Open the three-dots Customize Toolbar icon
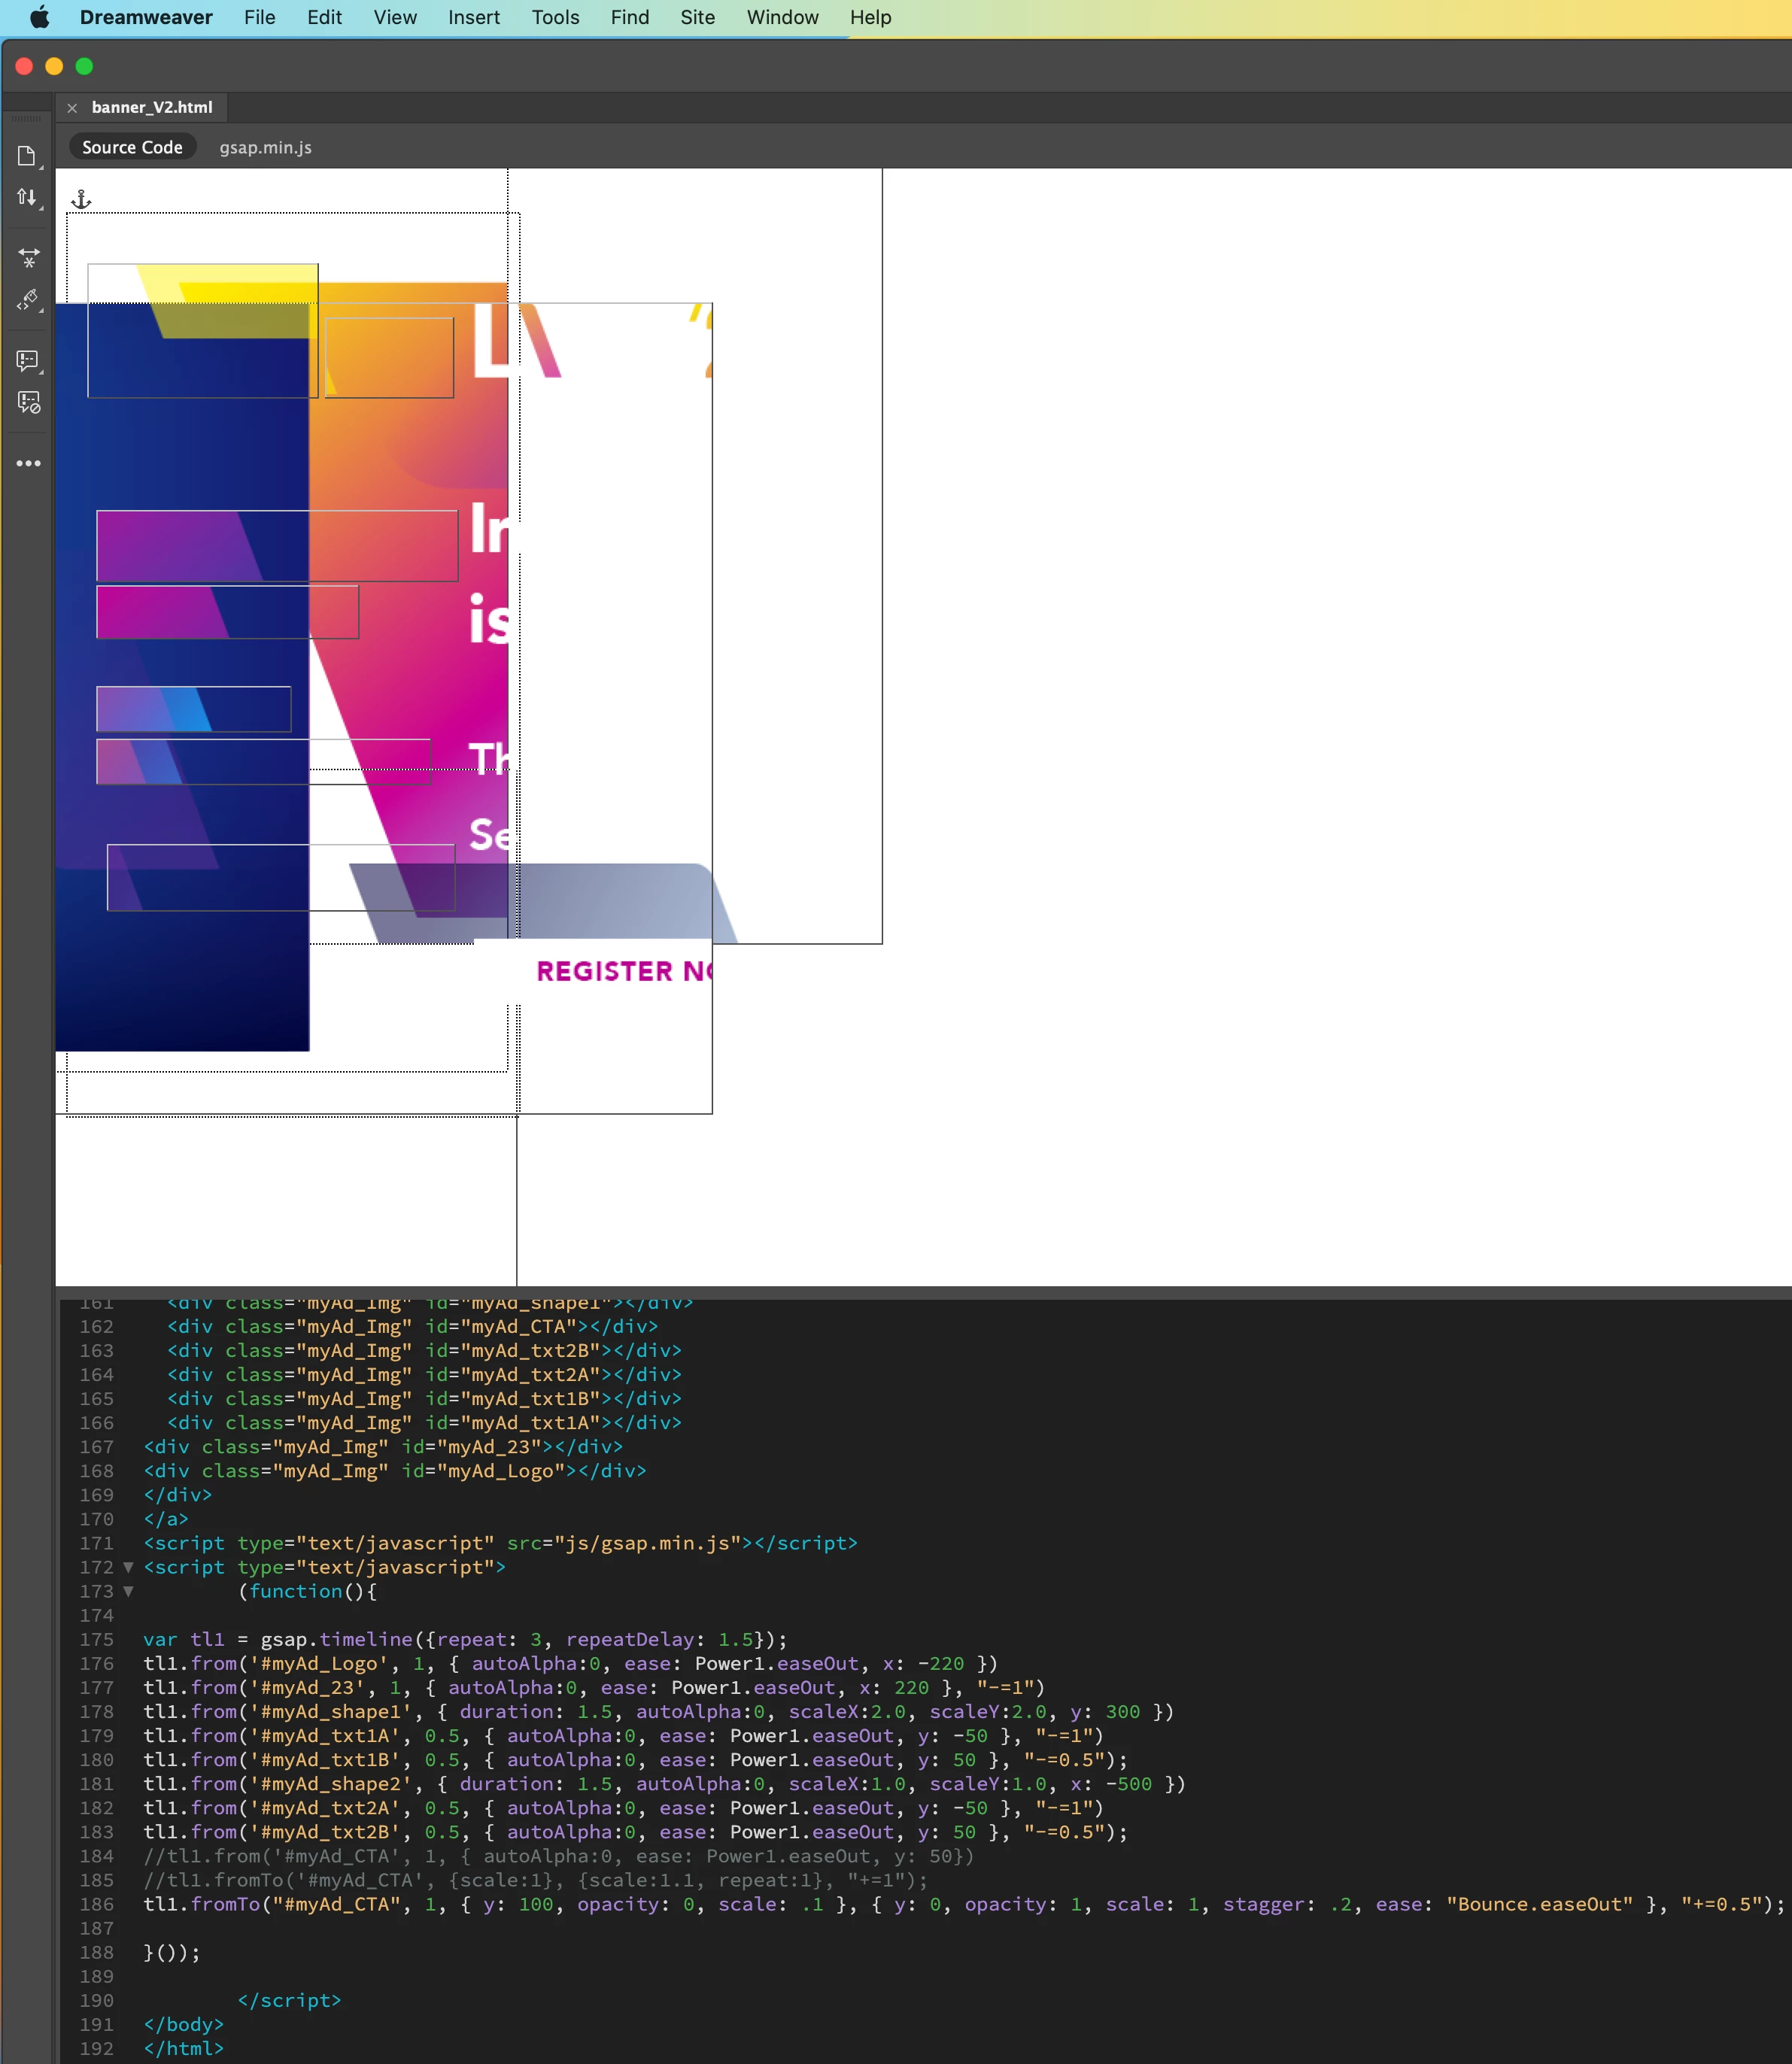The width and height of the screenshot is (1792, 2064). click(x=28, y=463)
